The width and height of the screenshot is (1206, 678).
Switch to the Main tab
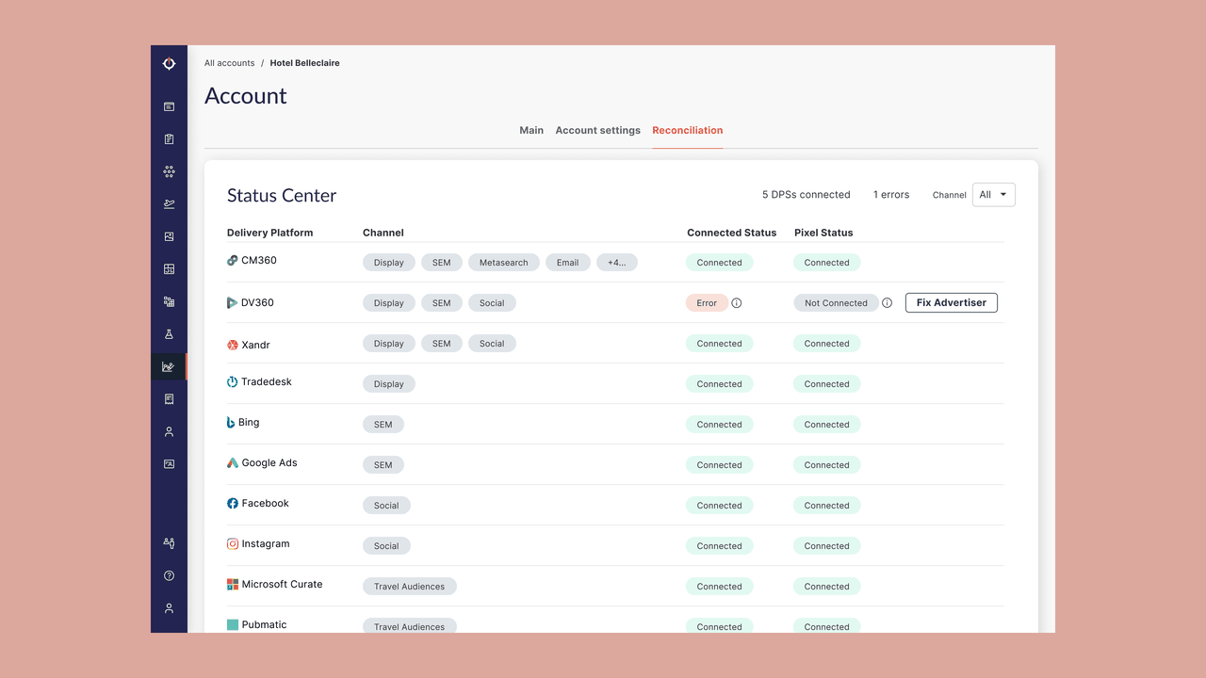[531, 130]
